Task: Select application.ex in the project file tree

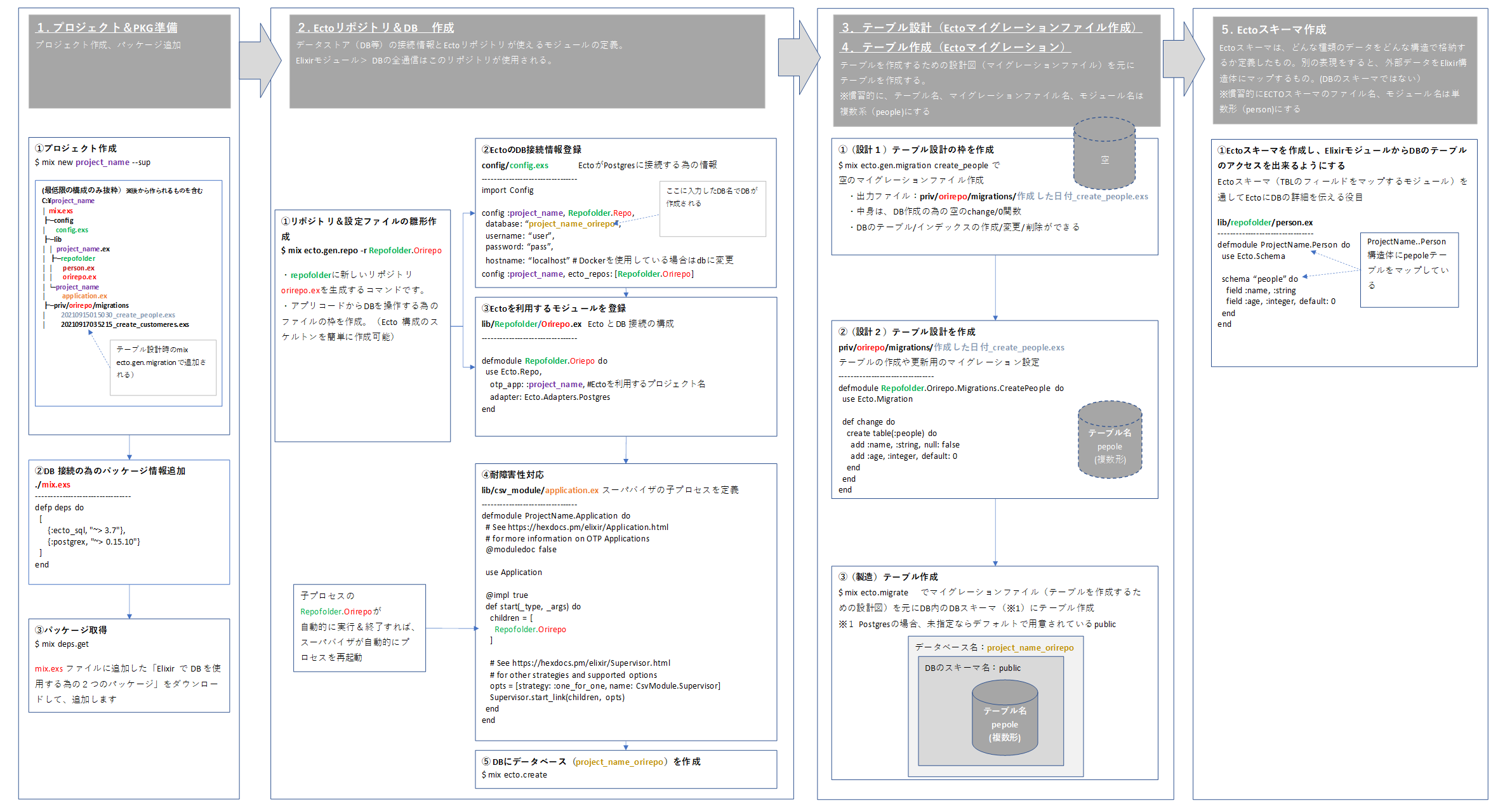Action: pos(84,296)
